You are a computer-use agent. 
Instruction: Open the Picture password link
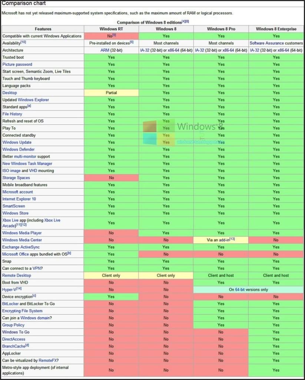pyautogui.click(x=17, y=65)
